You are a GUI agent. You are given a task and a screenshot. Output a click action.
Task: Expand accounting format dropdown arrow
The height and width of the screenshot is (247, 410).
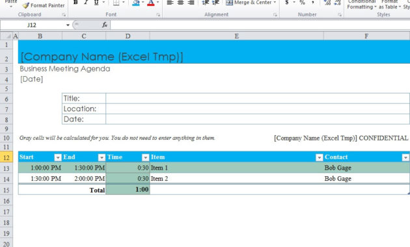click(x=294, y=3)
